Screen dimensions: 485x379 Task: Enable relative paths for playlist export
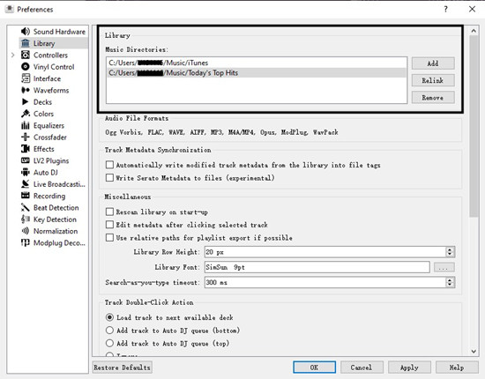pos(109,238)
